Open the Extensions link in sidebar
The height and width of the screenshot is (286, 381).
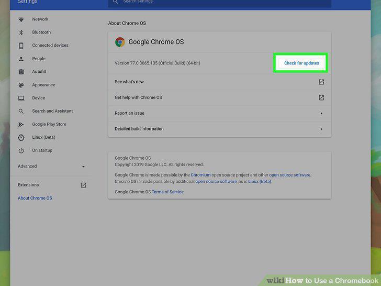(28, 185)
